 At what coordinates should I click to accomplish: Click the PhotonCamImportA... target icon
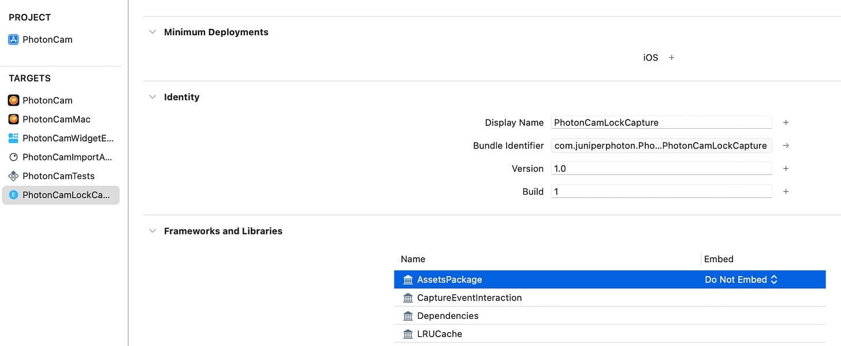pos(13,157)
